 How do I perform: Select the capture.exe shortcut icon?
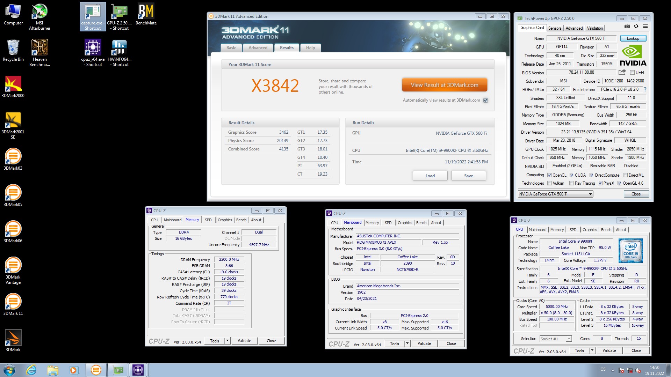click(93, 17)
